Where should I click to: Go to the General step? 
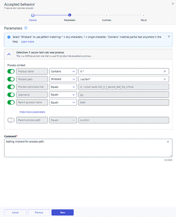[x=33, y=20]
